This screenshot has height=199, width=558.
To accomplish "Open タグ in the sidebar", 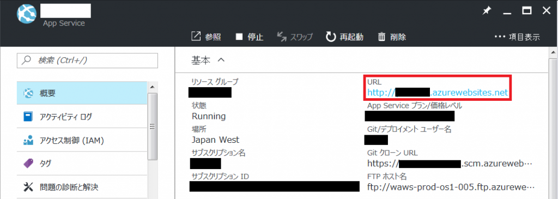I will coord(82,164).
